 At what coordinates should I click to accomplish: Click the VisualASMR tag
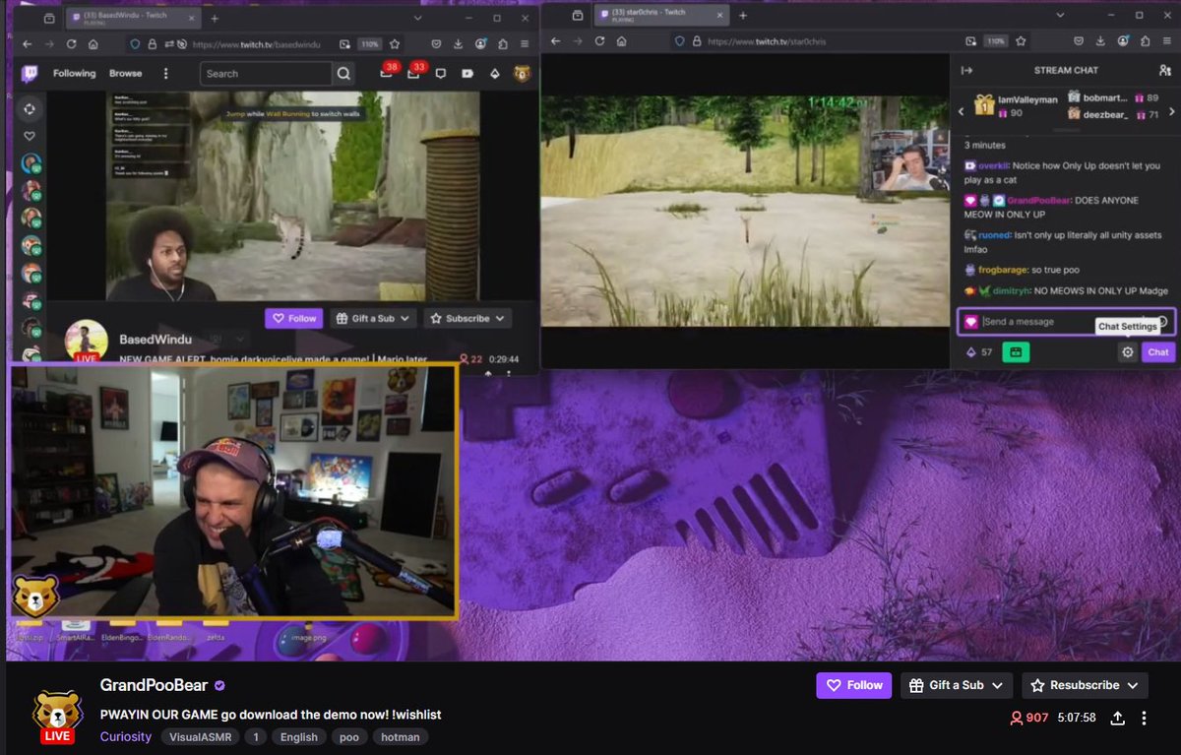[201, 736]
